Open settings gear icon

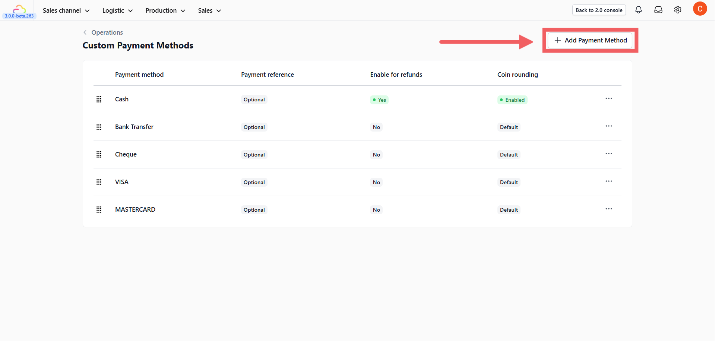click(x=678, y=10)
